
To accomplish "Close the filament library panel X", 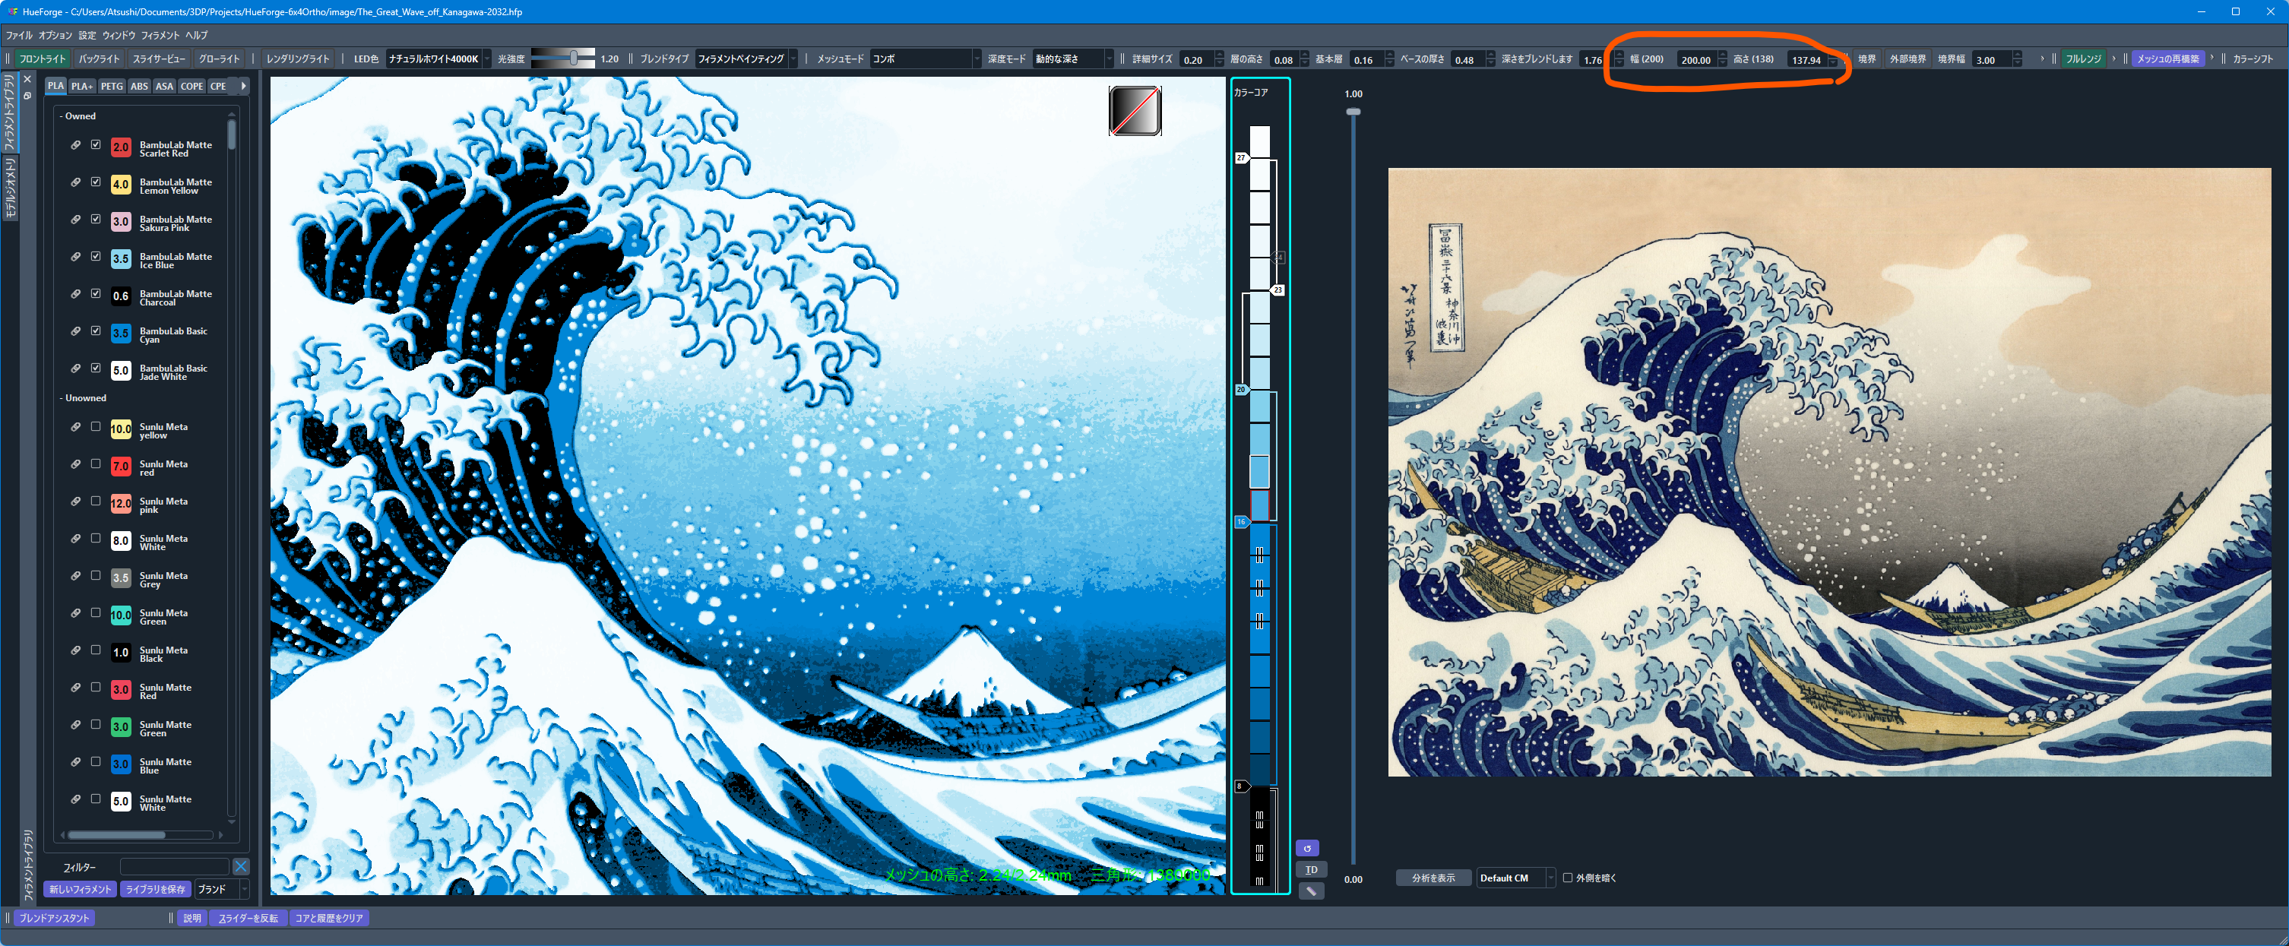I will 27,80.
